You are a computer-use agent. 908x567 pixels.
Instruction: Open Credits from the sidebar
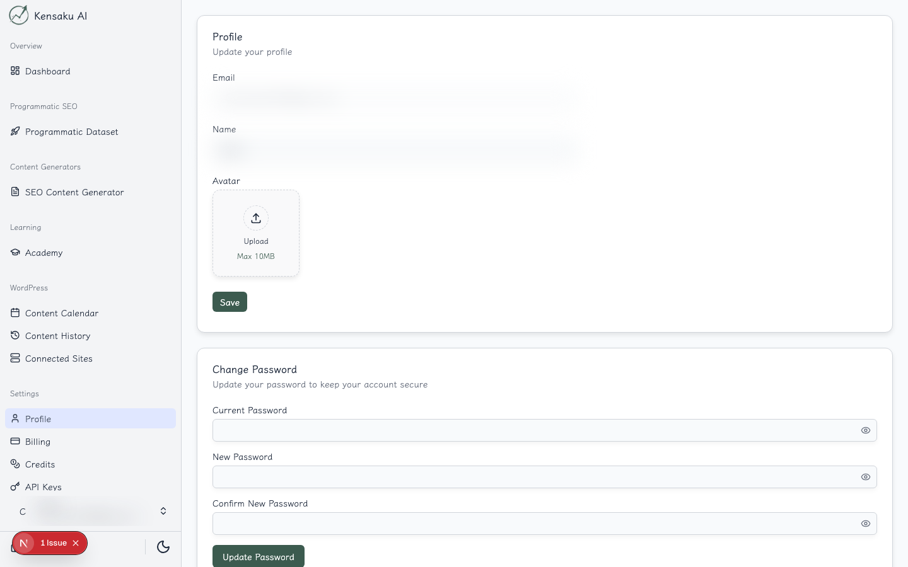point(40,464)
